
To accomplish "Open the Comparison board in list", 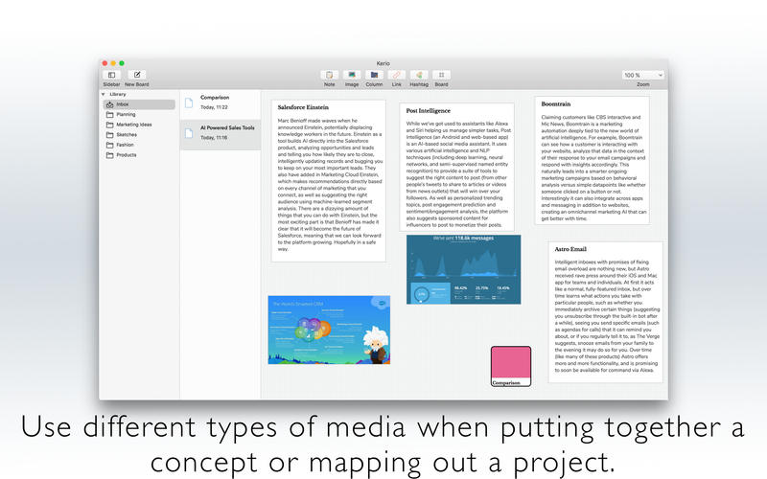I will [x=221, y=103].
